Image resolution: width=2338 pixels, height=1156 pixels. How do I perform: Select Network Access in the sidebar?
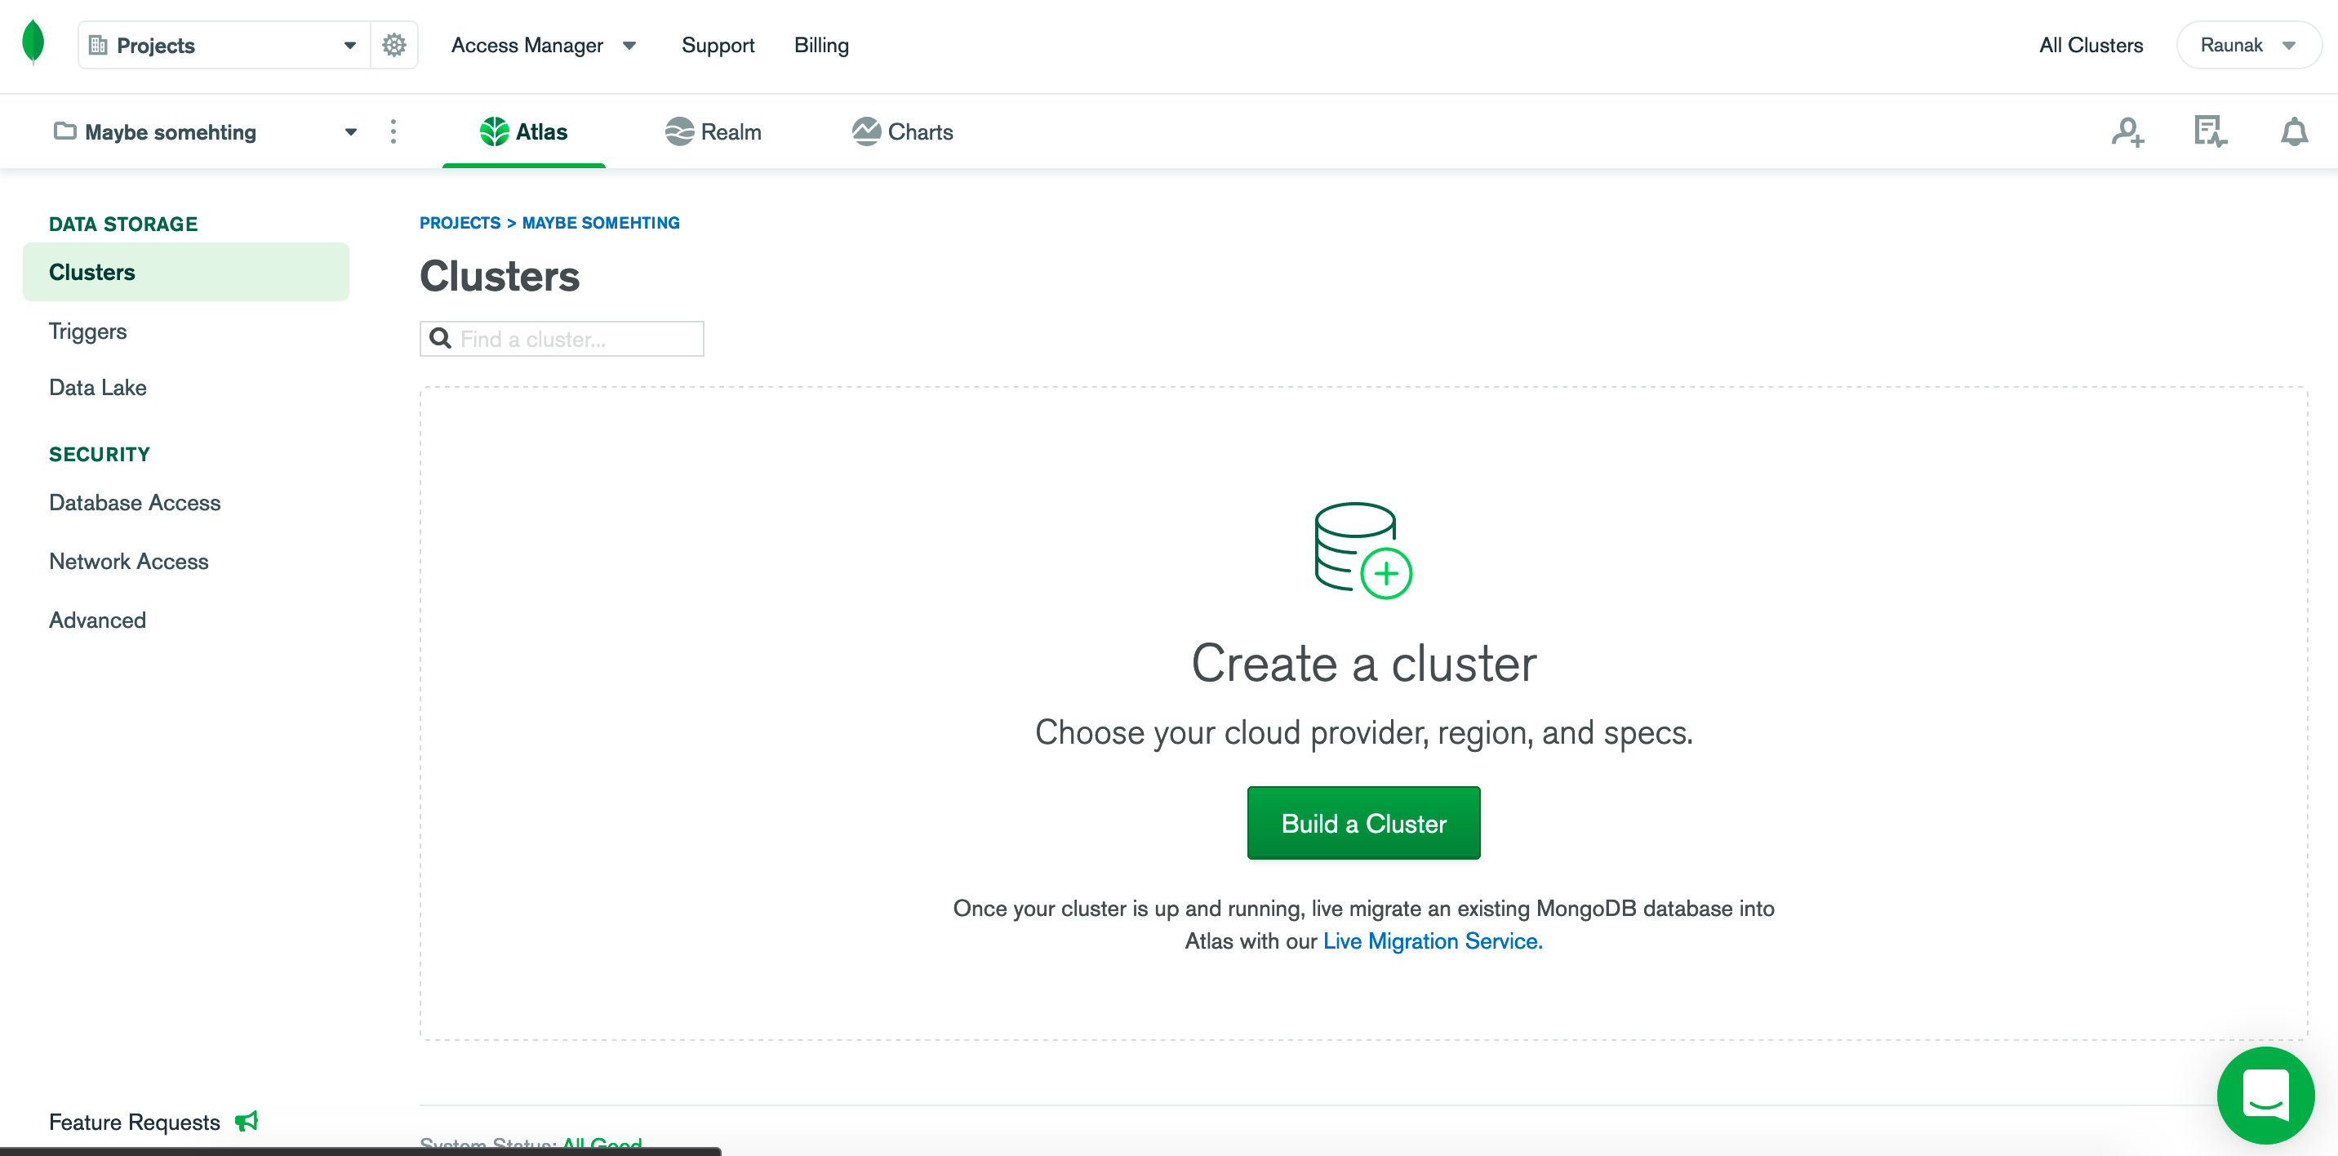128,561
